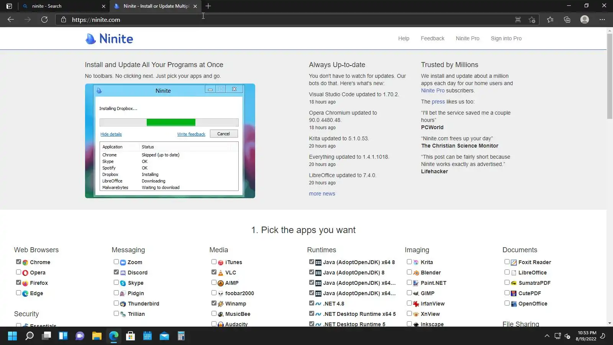Open the taskbar clock and date
613x345 pixels.
(586, 336)
